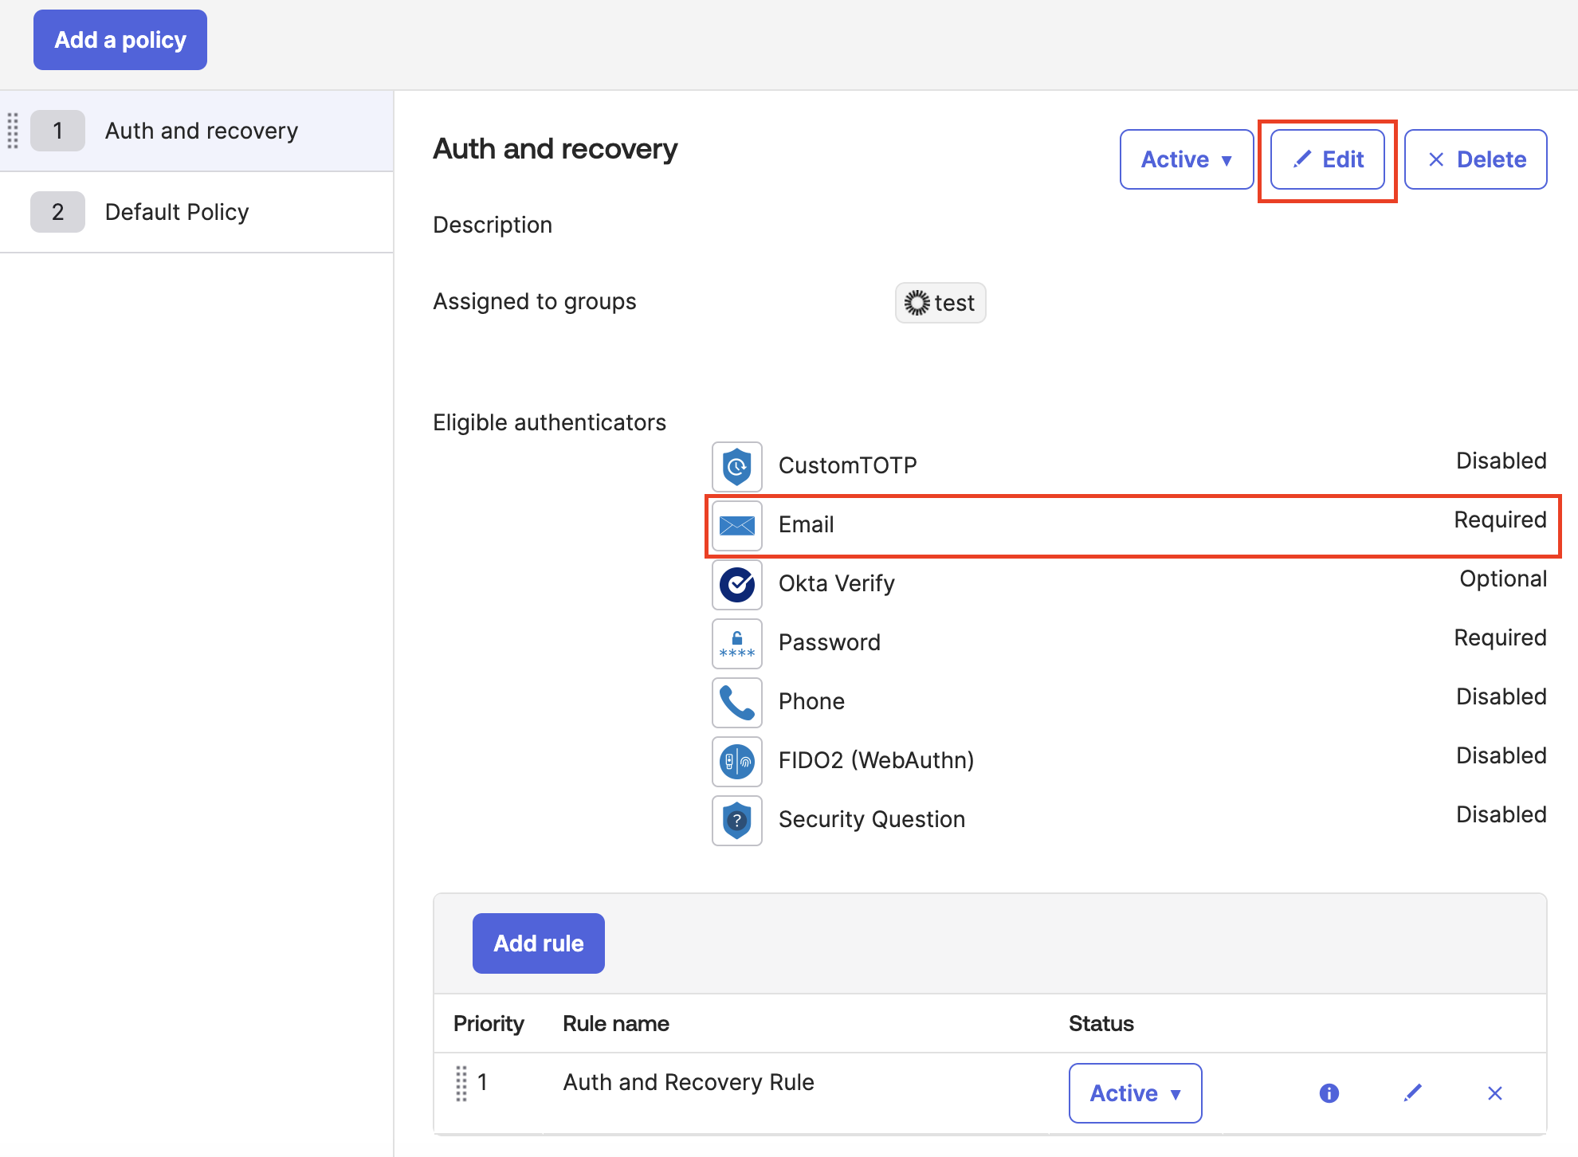Click the Email envelope icon
1578x1157 pixels.
[x=736, y=525]
